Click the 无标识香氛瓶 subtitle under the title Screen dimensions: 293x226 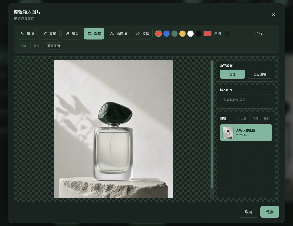tap(24, 19)
